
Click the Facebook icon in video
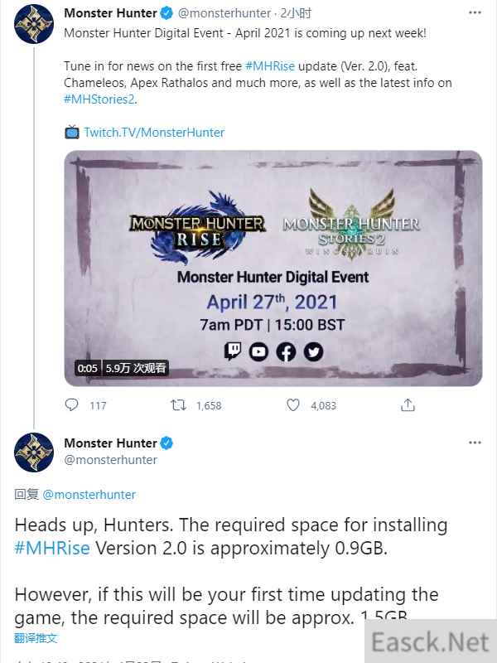(286, 351)
